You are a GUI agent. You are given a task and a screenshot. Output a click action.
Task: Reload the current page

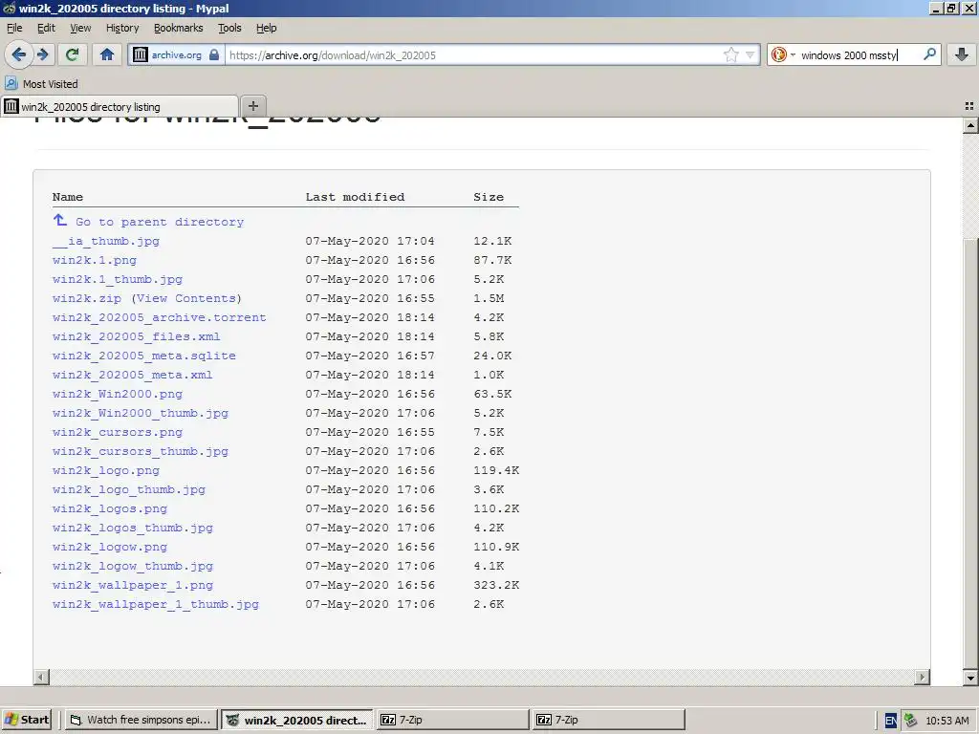(x=72, y=54)
